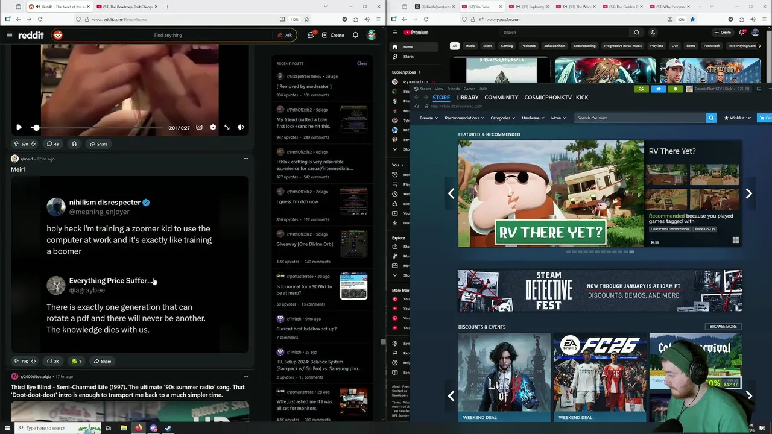
Task: Go to next featured game in Steam carousel
Action: click(x=748, y=193)
